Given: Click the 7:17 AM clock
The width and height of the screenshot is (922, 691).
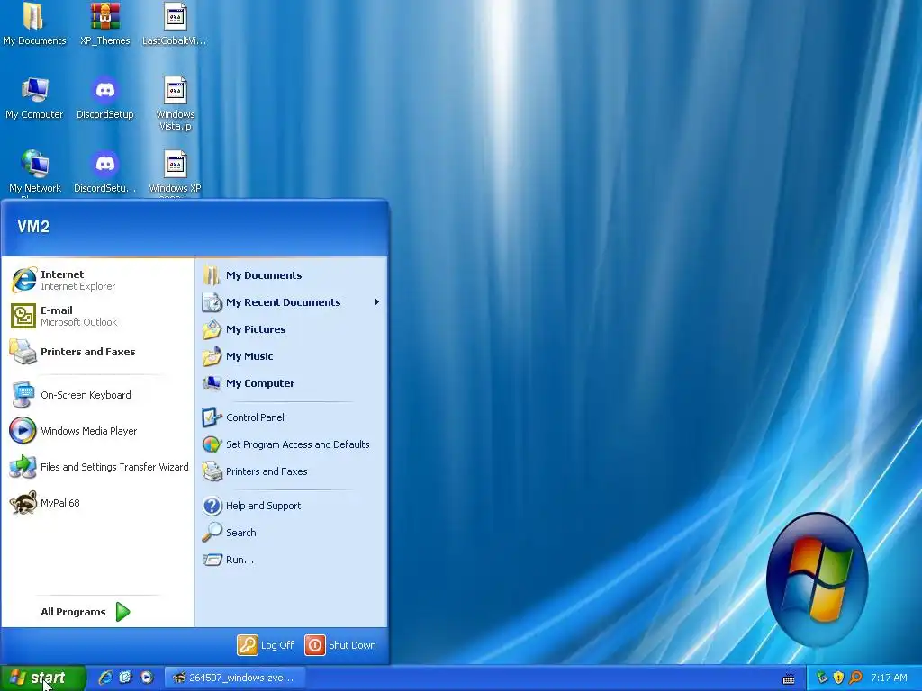Looking at the screenshot, I should pos(889,678).
